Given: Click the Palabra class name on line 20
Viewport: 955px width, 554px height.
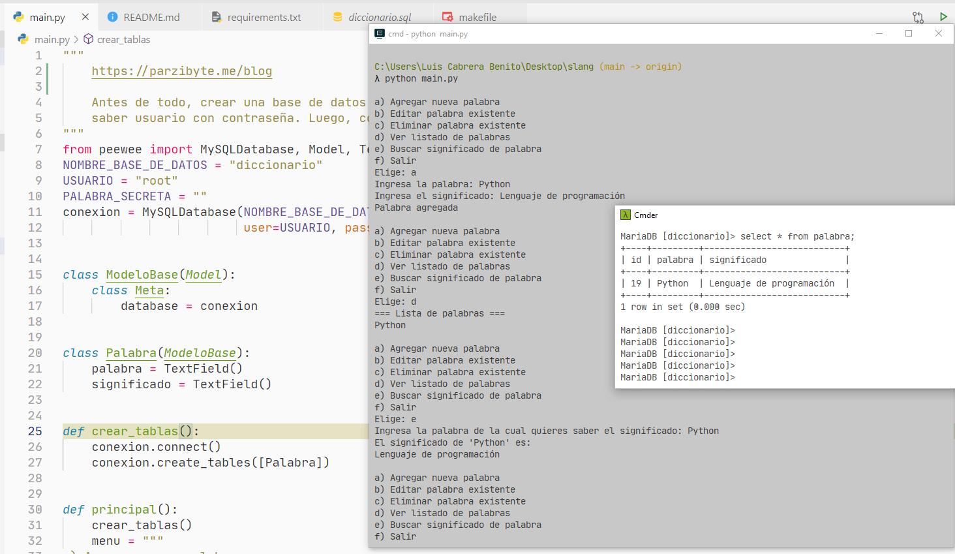Looking at the screenshot, I should tap(131, 353).
